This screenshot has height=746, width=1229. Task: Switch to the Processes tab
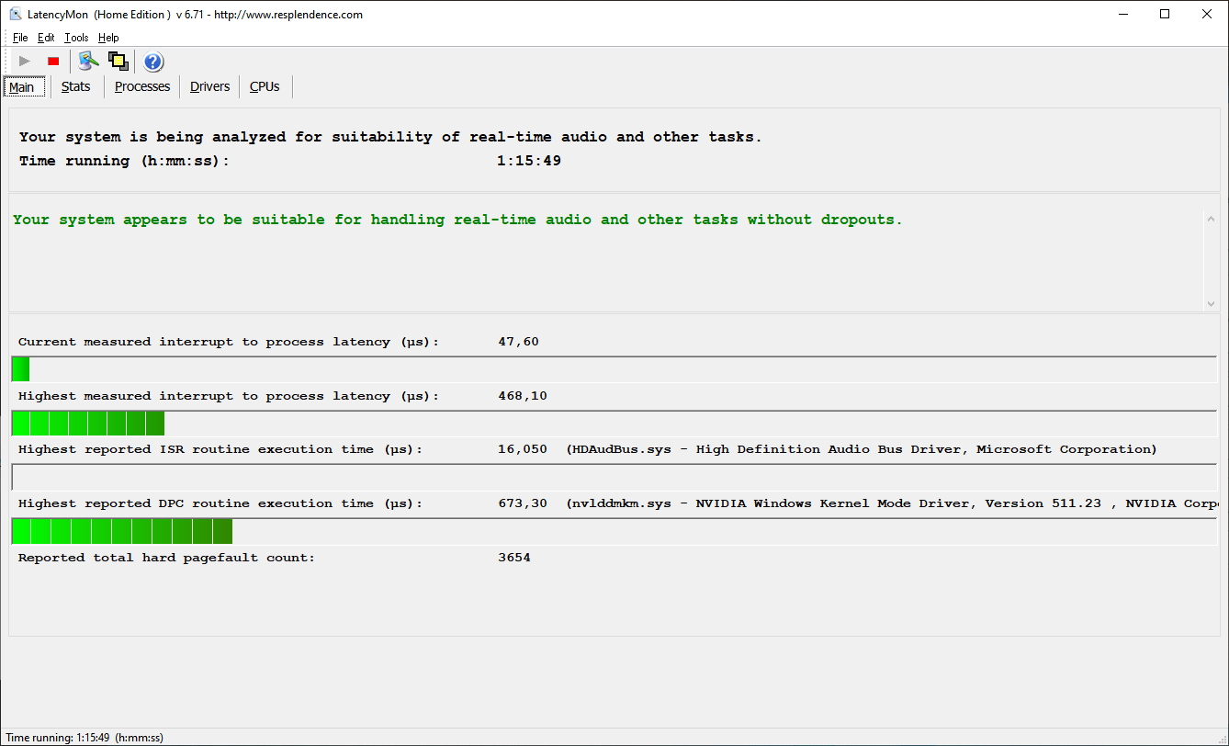coord(142,86)
